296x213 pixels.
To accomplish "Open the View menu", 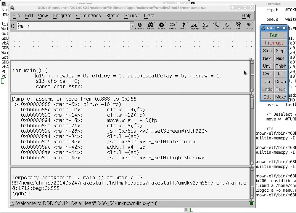I will (x=43, y=15).
